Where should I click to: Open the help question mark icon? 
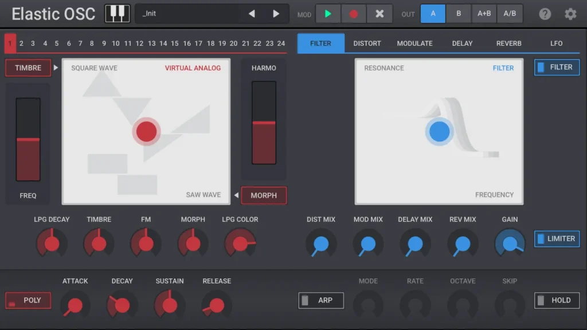point(545,14)
